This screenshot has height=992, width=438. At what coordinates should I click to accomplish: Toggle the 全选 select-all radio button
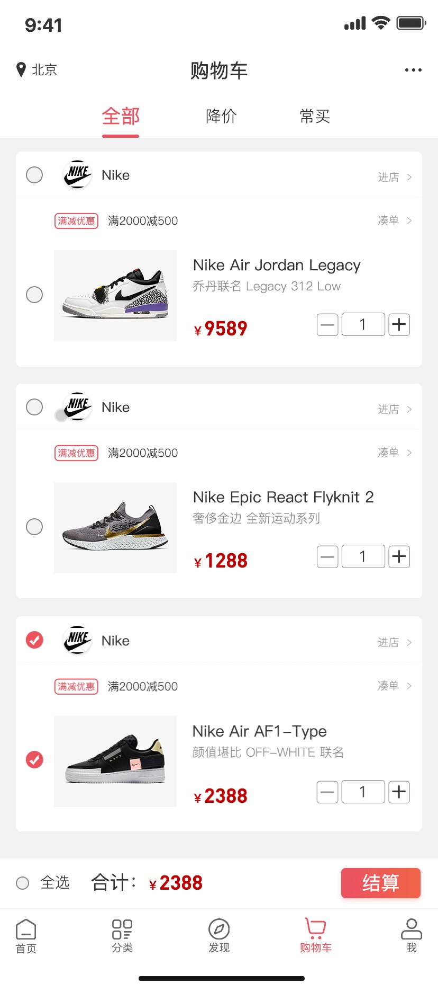click(x=23, y=883)
